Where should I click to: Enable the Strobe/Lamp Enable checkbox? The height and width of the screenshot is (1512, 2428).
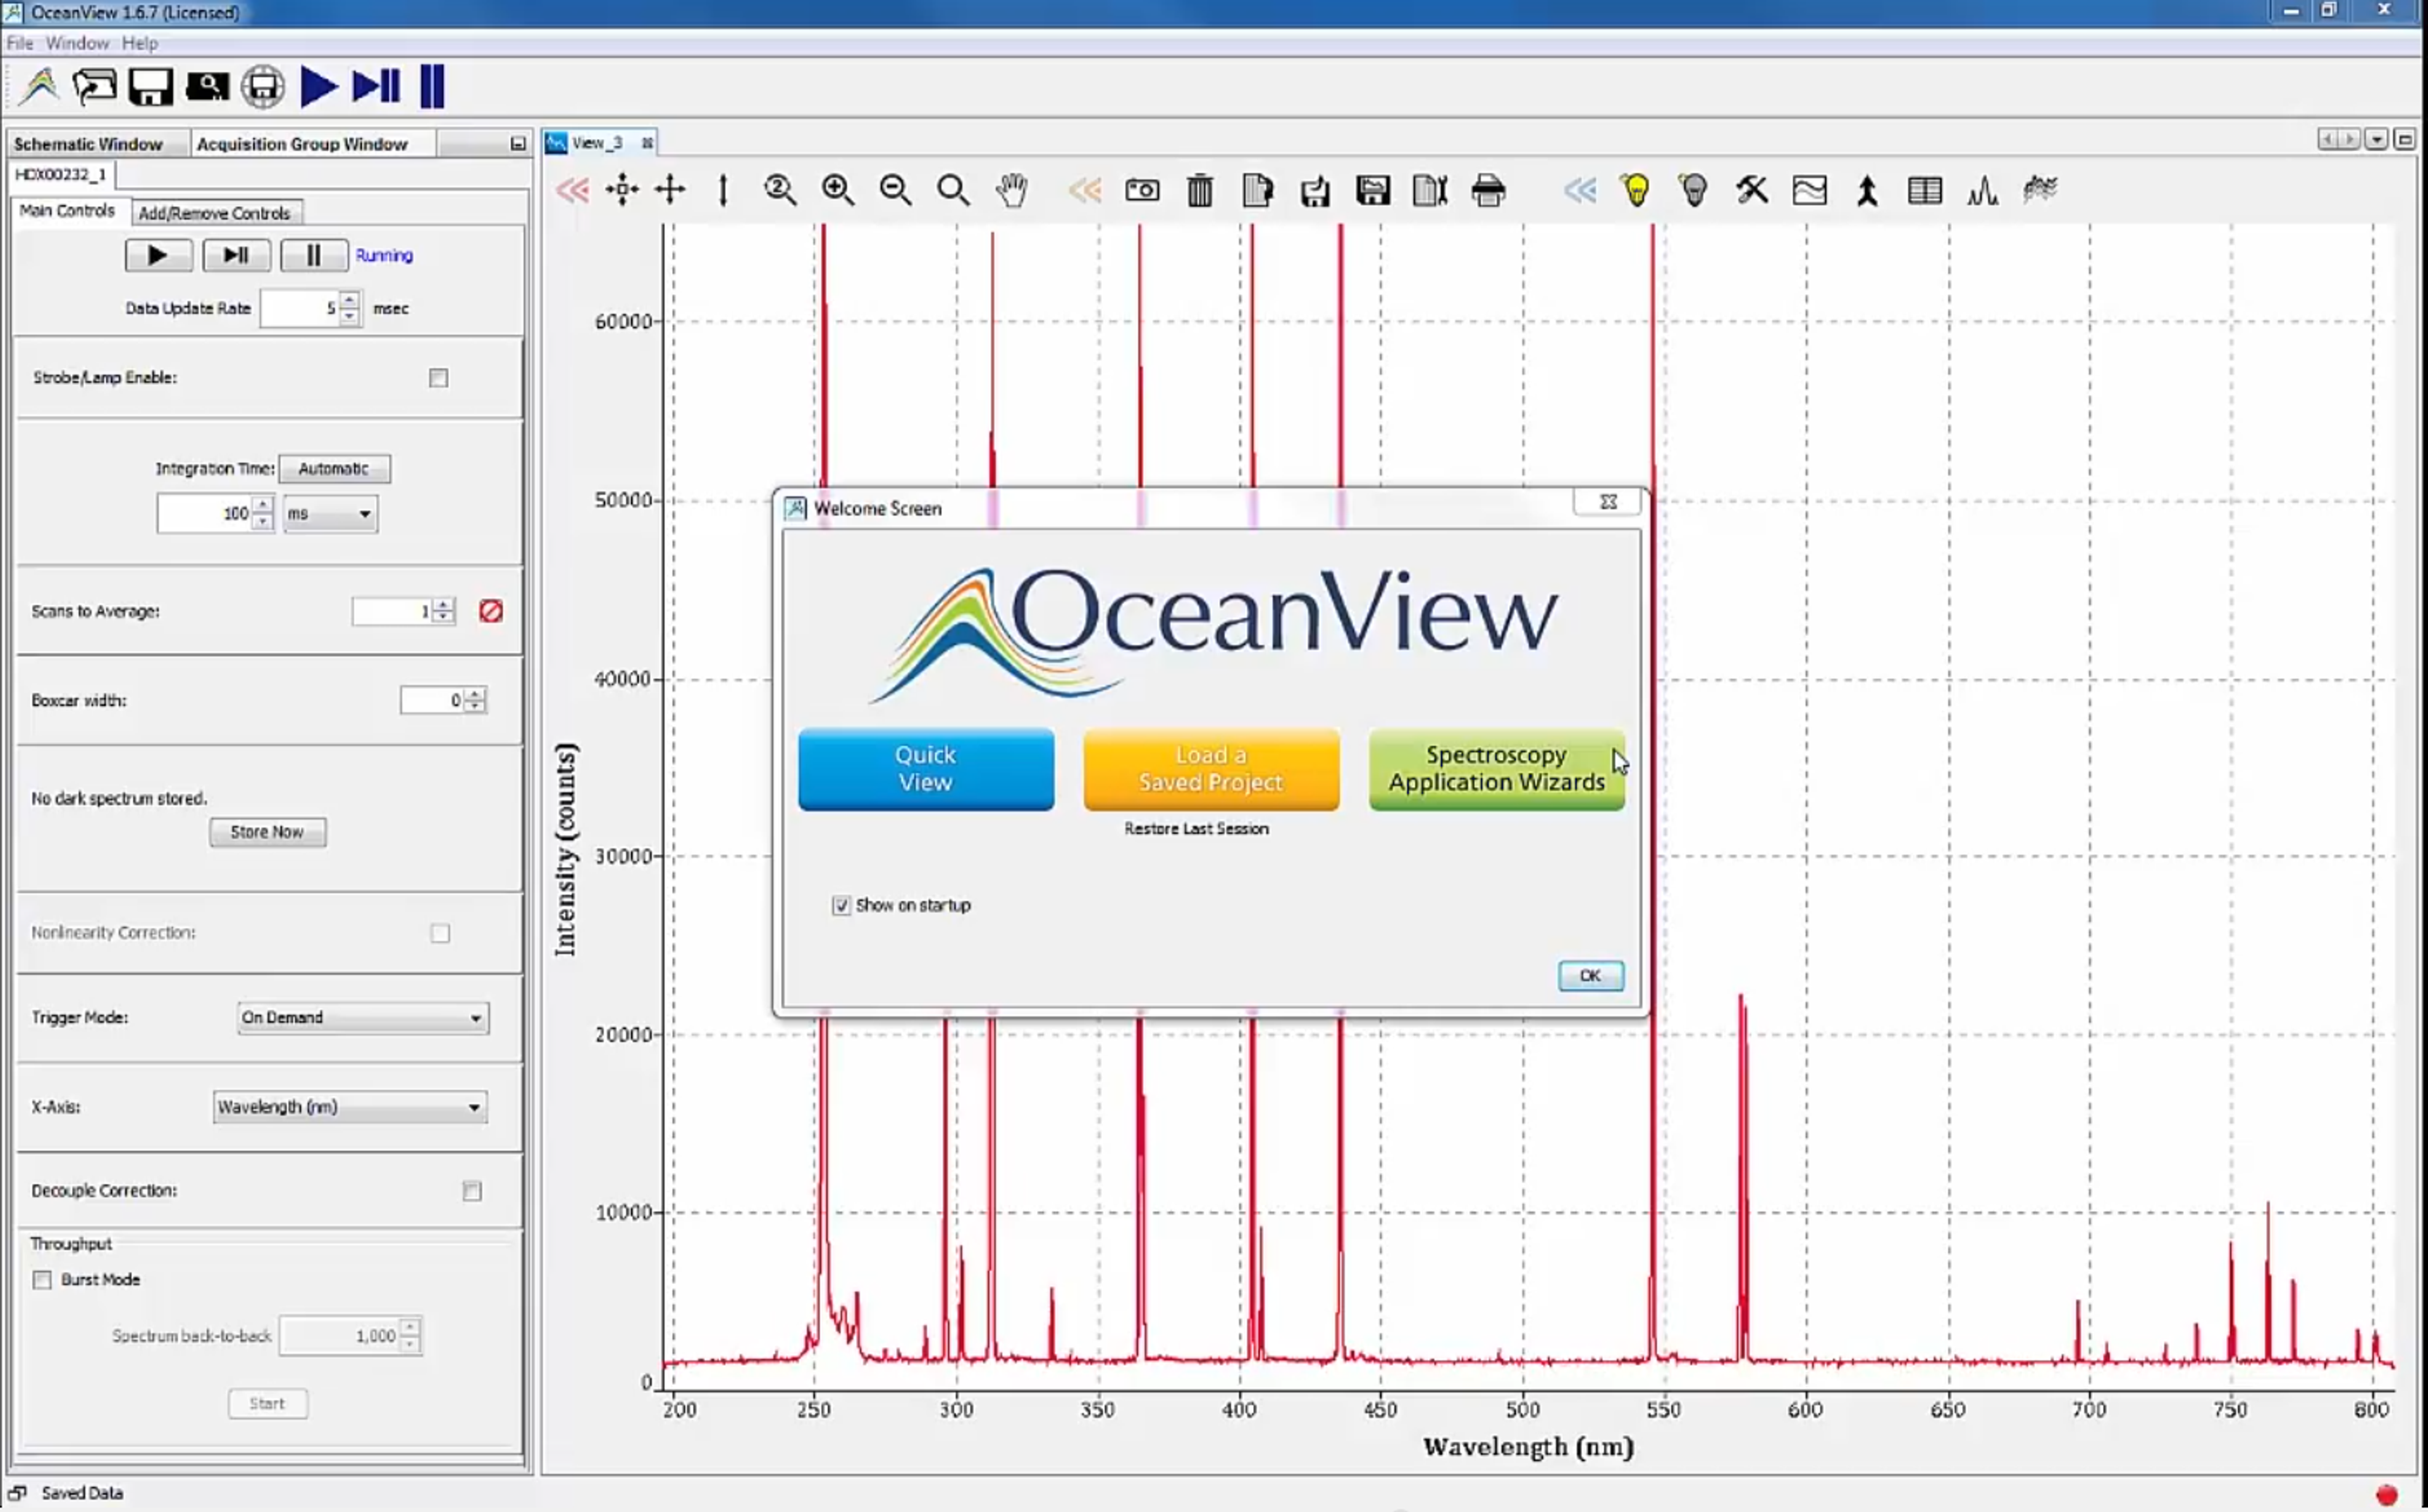(x=438, y=378)
